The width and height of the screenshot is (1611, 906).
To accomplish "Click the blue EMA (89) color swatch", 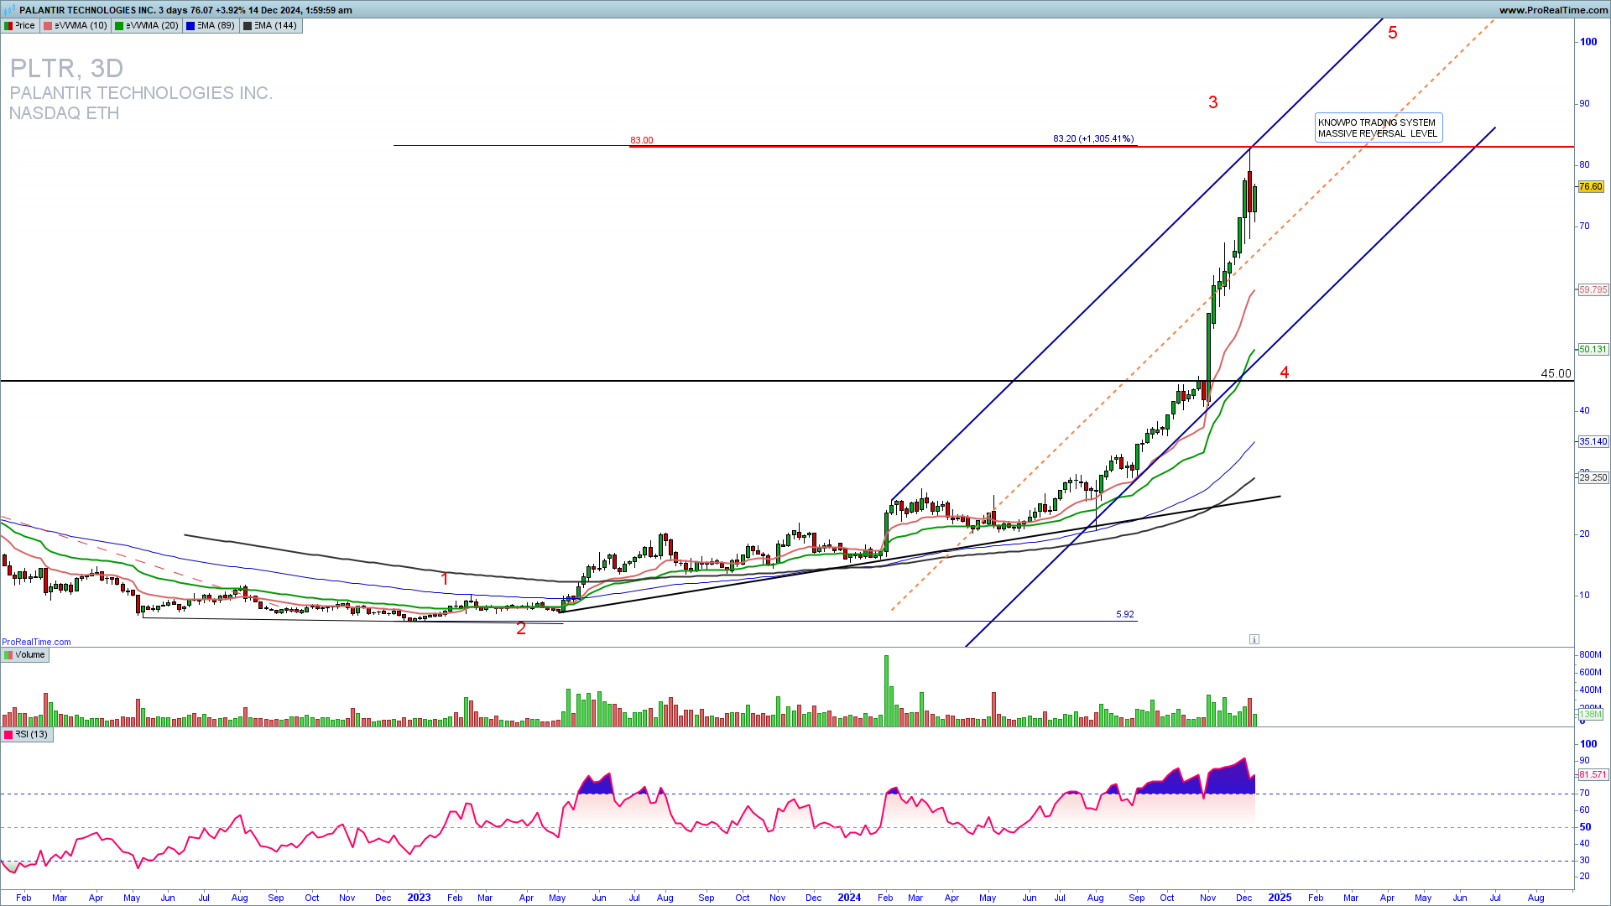I will [x=190, y=26].
